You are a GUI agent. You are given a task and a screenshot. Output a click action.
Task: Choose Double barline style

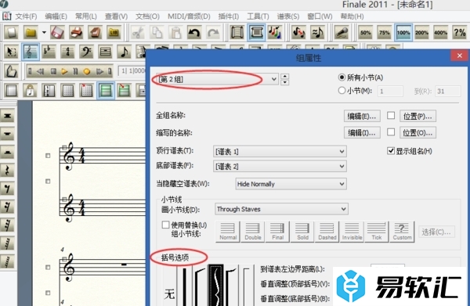(x=253, y=232)
